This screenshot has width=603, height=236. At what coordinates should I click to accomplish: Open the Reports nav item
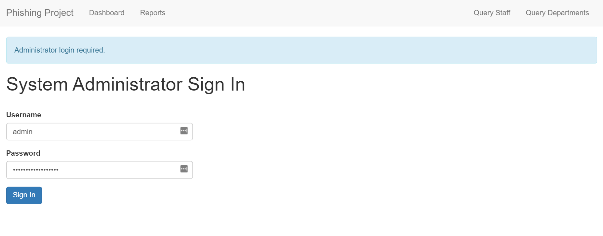pos(153,13)
